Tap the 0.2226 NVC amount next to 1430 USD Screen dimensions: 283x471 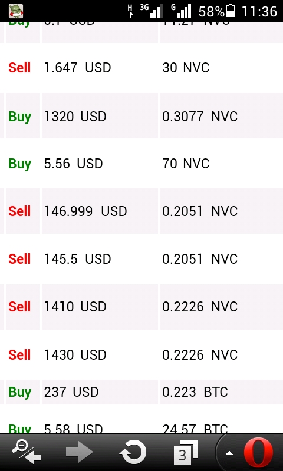click(x=200, y=355)
